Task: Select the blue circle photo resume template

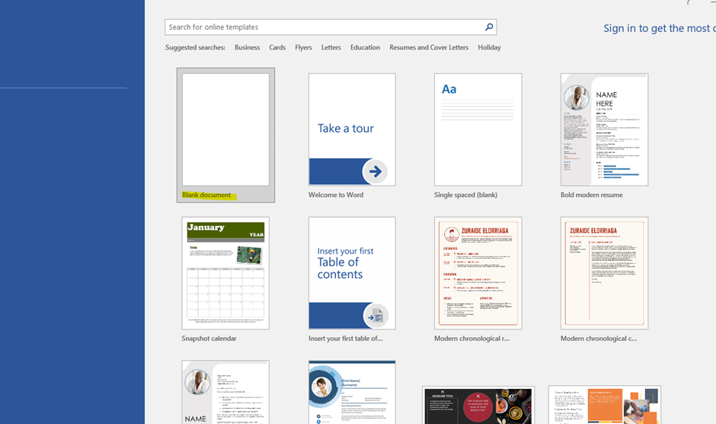Action: pos(352,393)
